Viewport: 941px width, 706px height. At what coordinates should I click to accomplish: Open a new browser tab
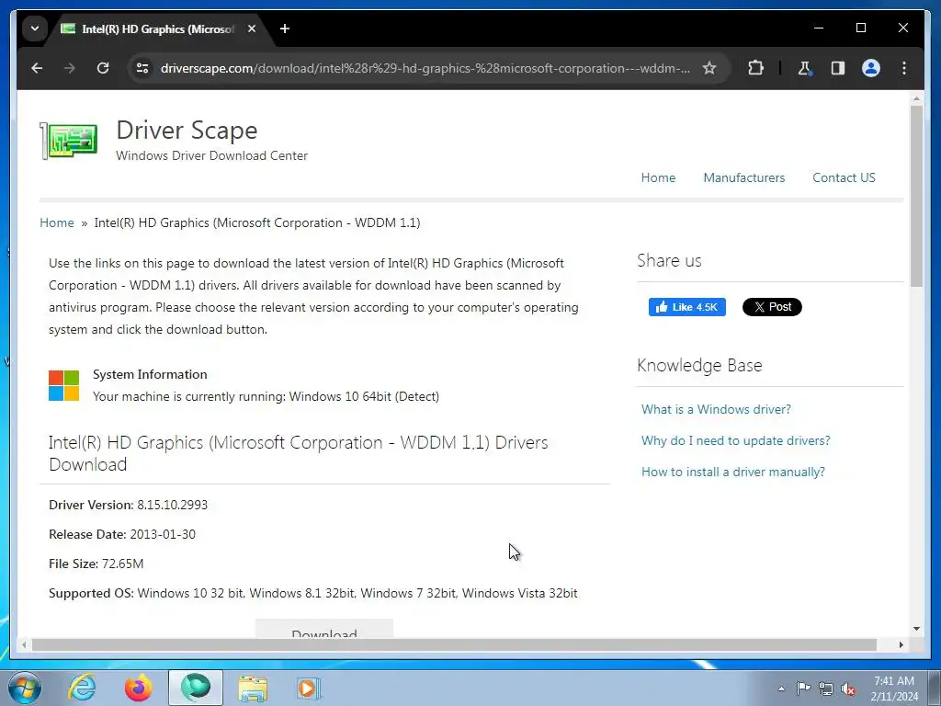pos(285,28)
